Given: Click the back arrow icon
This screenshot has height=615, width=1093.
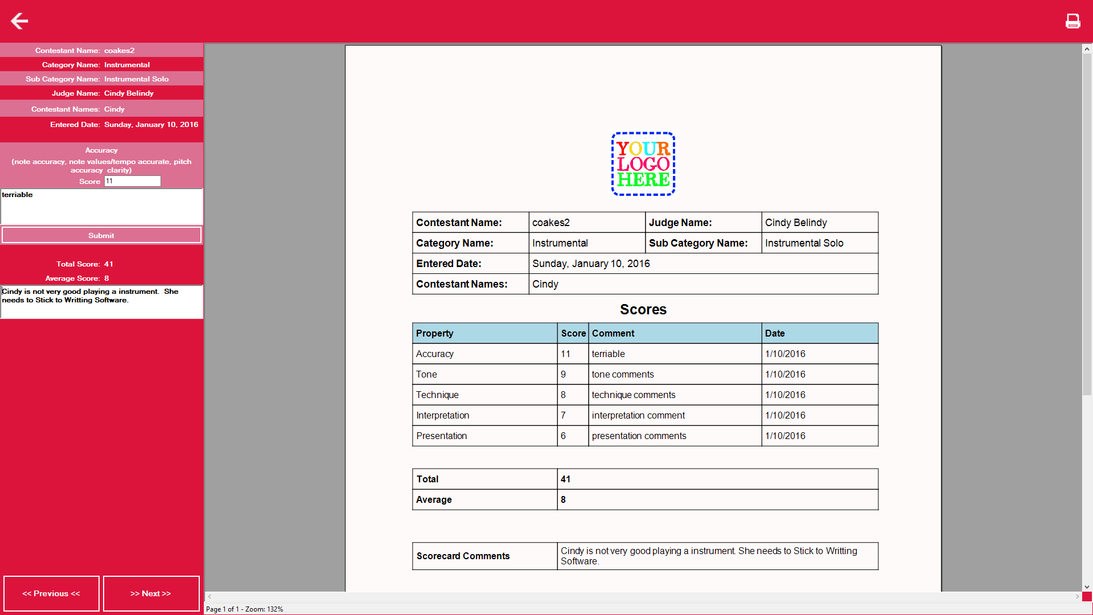Looking at the screenshot, I should [x=19, y=21].
